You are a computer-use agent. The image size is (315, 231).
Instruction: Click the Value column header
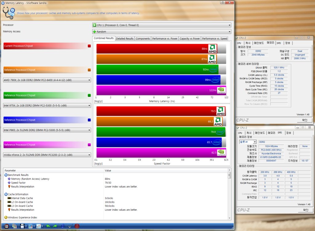[165, 170]
